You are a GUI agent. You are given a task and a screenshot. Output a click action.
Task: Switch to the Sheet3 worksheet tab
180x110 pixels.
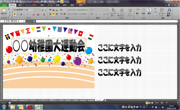[83, 100]
